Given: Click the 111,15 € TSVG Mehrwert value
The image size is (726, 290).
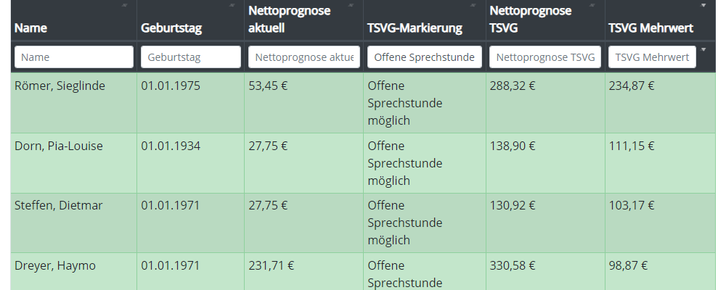Looking at the screenshot, I should [632, 146].
